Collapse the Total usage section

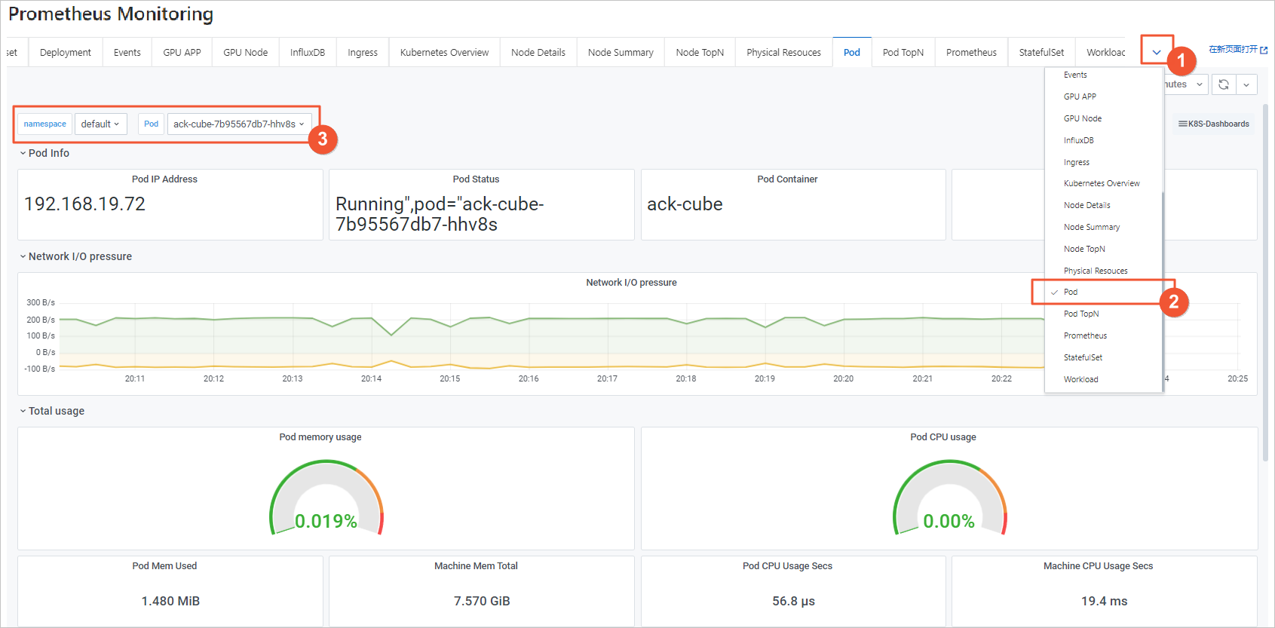click(x=52, y=411)
